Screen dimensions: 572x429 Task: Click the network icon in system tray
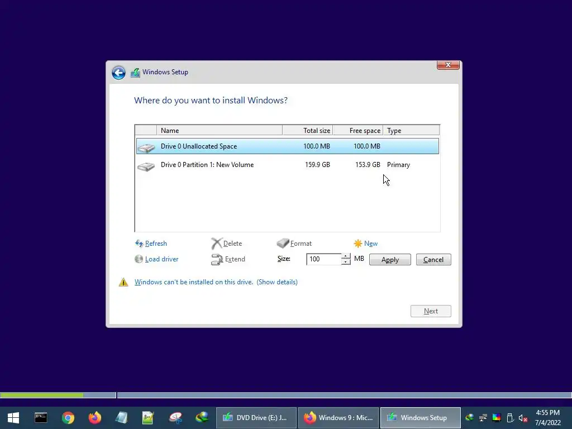pyautogui.click(x=483, y=418)
